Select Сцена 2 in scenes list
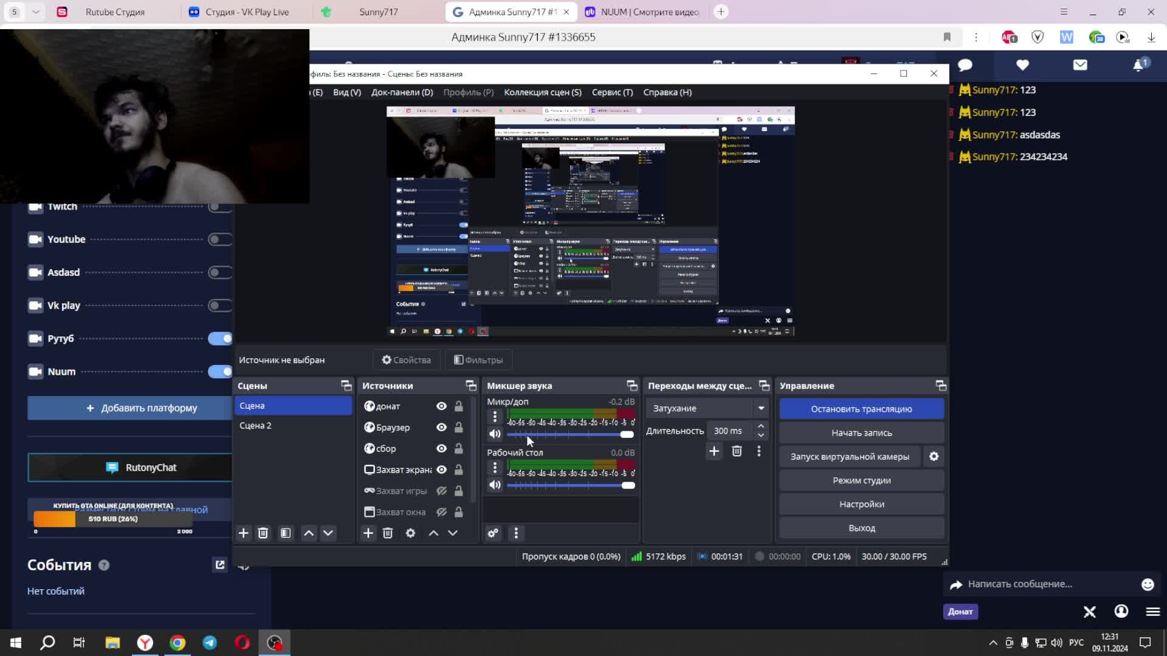This screenshot has width=1167, height=656. tap(293, 426)
